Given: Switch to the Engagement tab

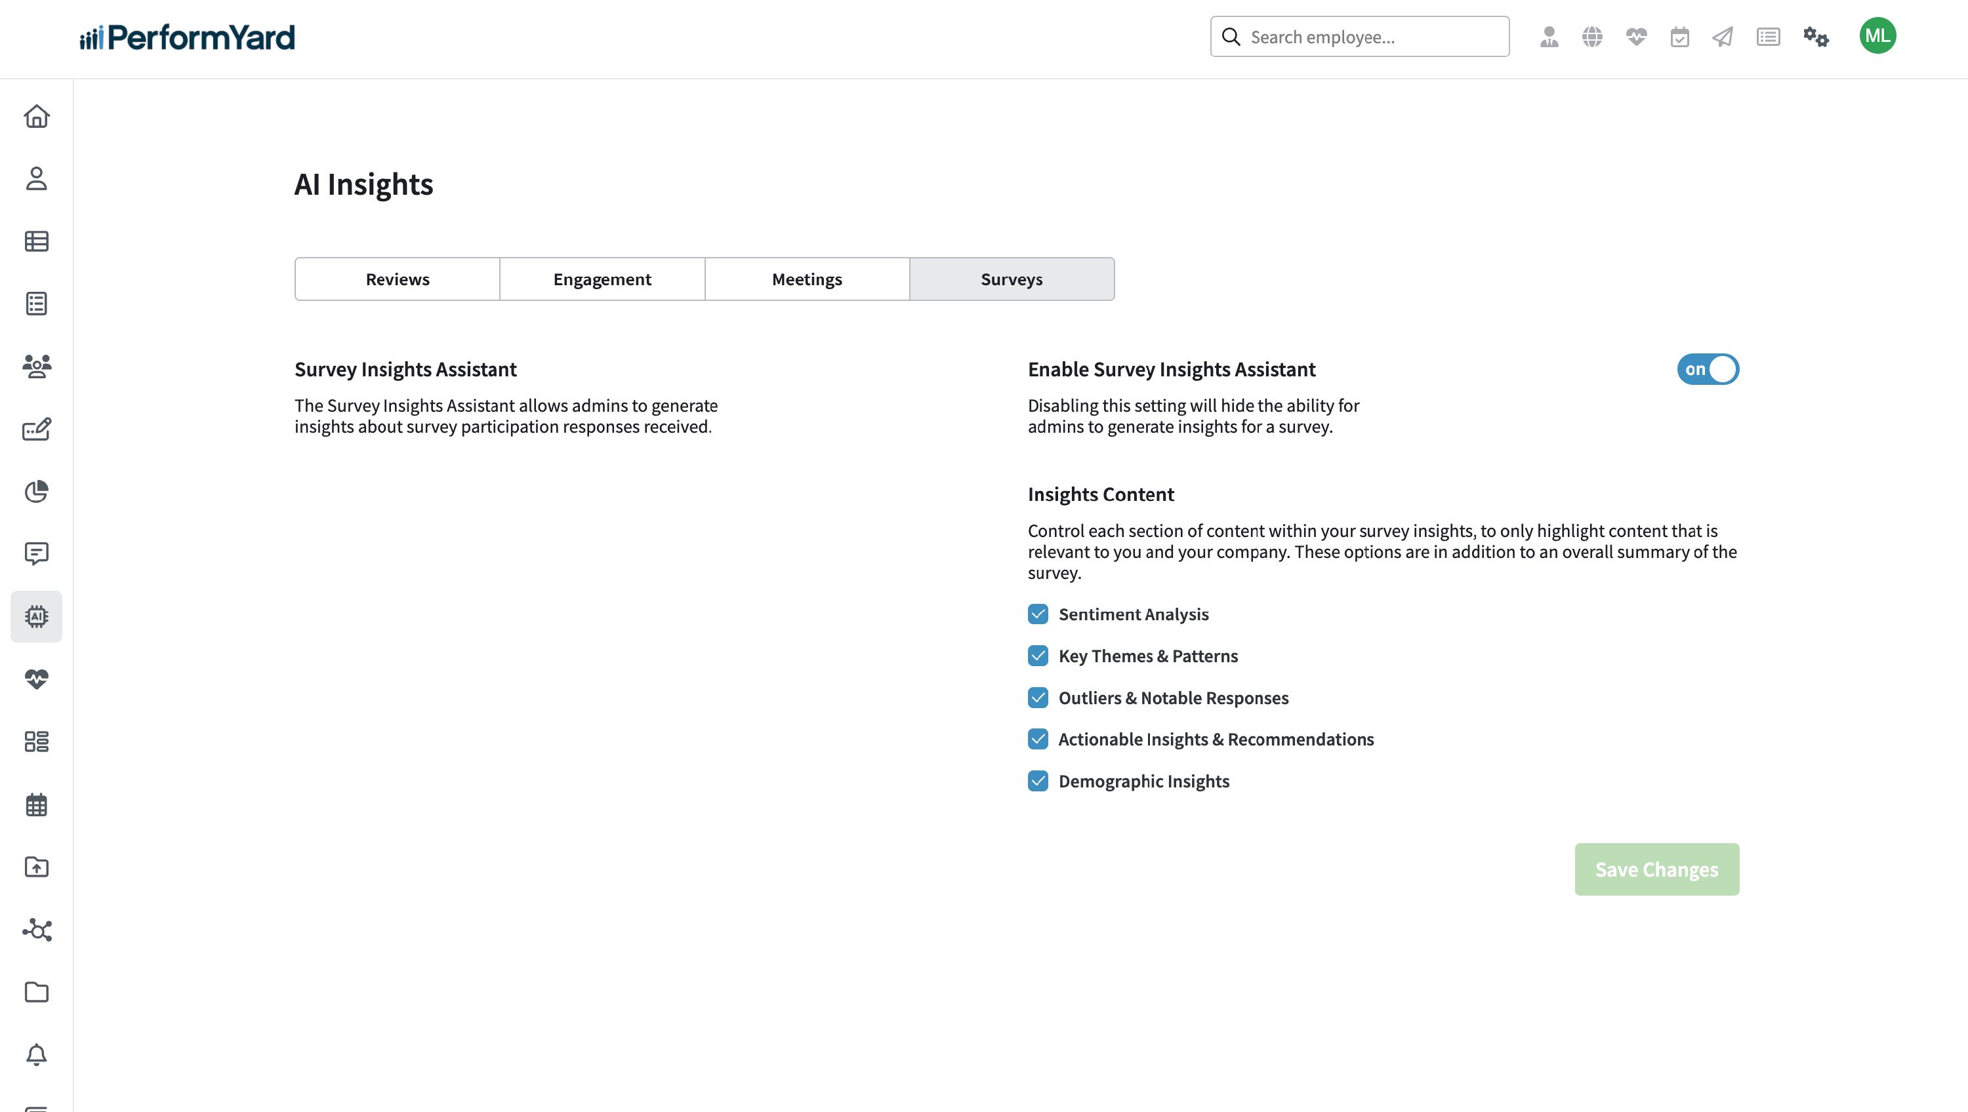Looking at the screenshot, I should pos(602,279).
